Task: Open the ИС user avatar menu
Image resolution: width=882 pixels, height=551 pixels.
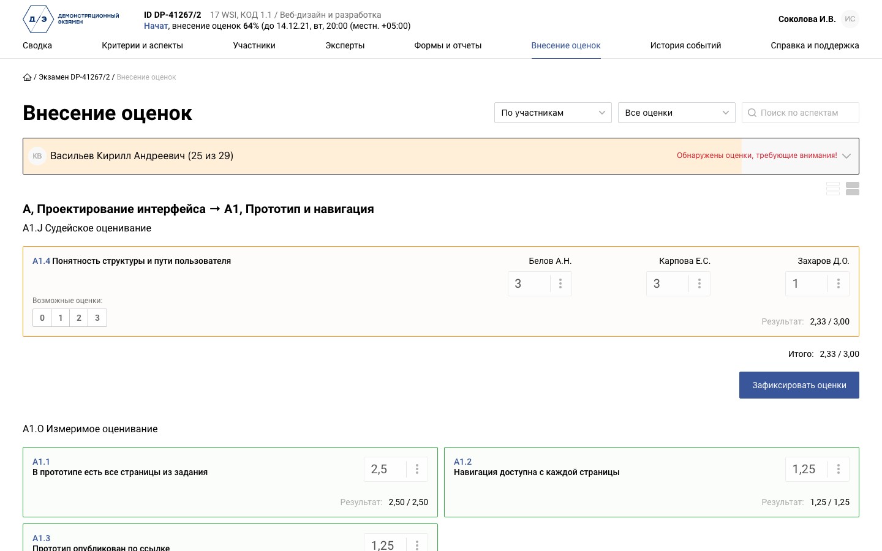Action: coord(850,19)
